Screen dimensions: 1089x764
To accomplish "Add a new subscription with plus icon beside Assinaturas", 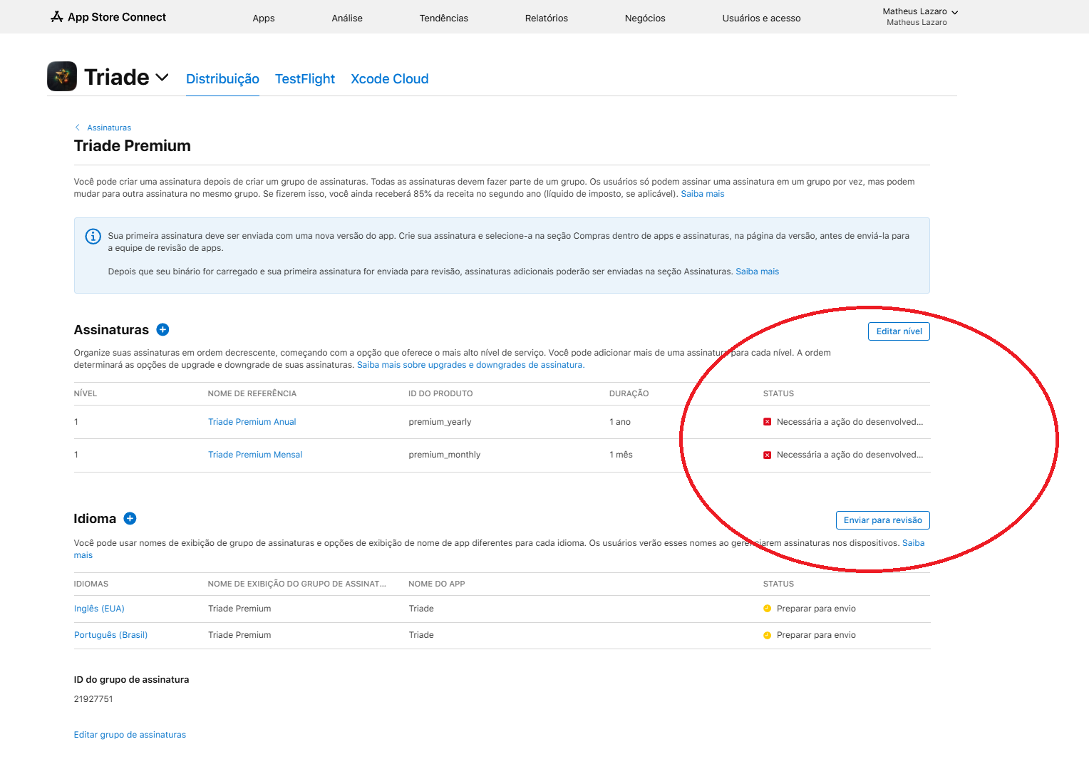I will (x=162, y=329).
